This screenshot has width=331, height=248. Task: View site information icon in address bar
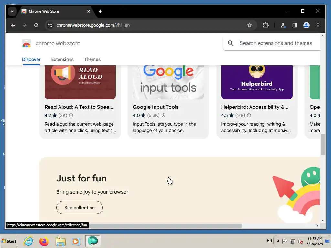pos(50,25)
